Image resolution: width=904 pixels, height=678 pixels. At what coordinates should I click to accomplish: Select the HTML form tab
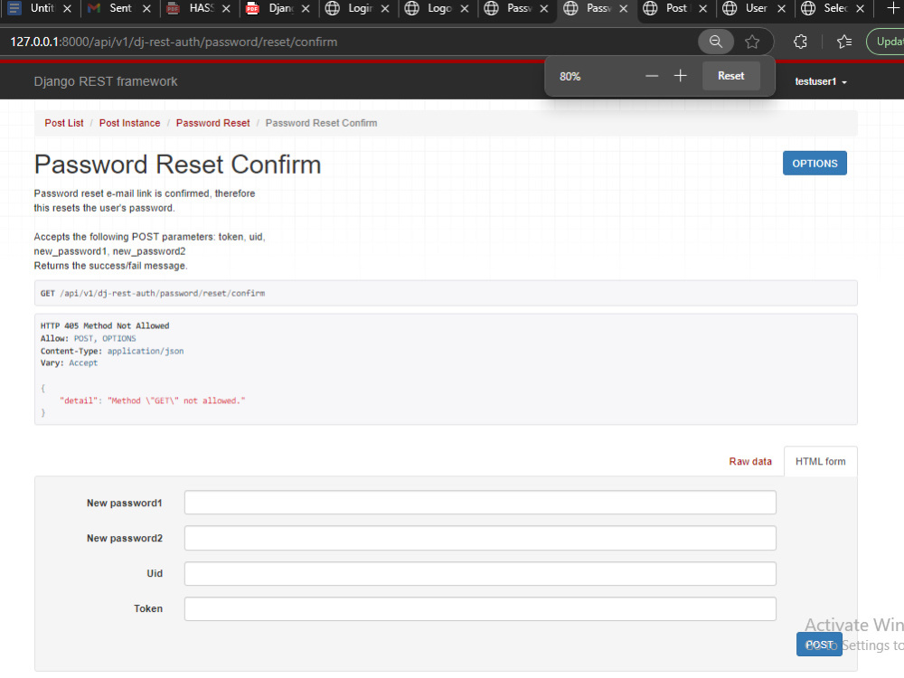click(821, 461)
